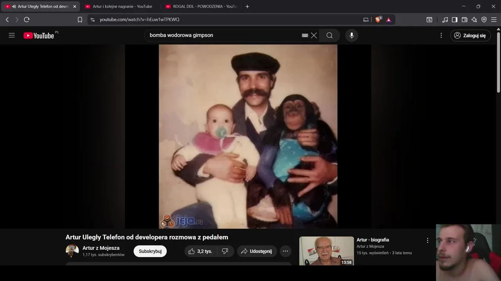
Task: Reload the current page
Action: click(27, 20)
